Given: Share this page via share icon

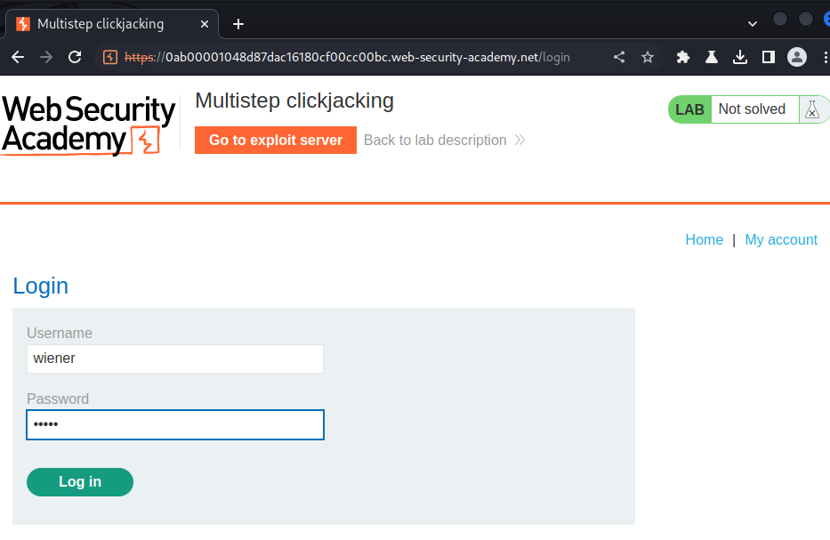Looking at the screenshot, I should [619, 57].
